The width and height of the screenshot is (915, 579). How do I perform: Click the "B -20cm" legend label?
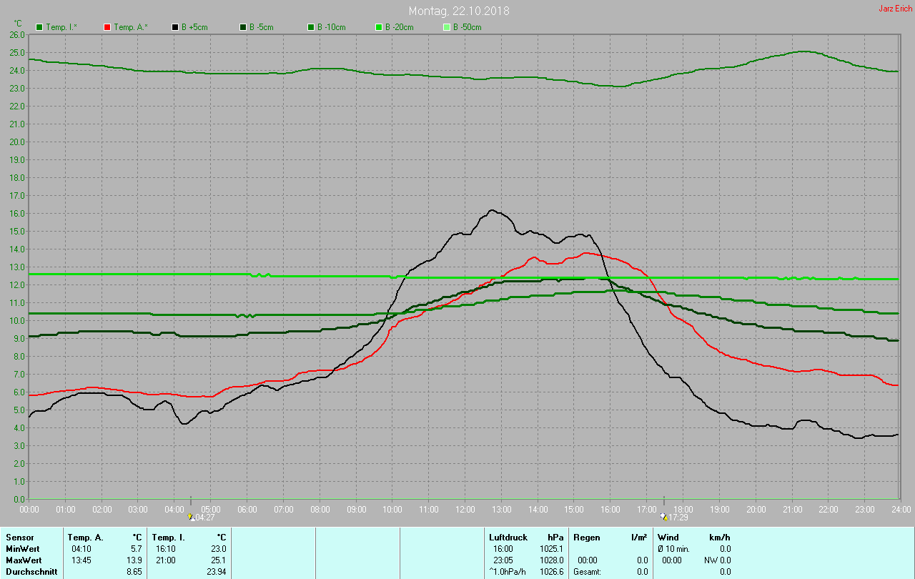pos(400,27)
